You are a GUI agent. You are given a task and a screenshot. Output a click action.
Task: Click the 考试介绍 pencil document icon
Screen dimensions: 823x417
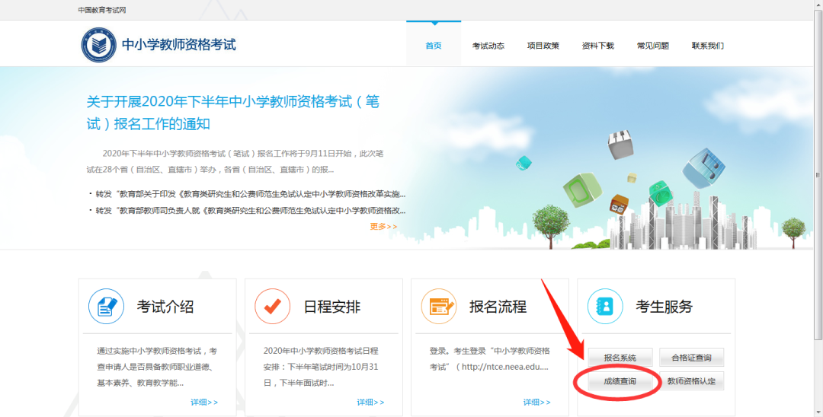point(107,307)
